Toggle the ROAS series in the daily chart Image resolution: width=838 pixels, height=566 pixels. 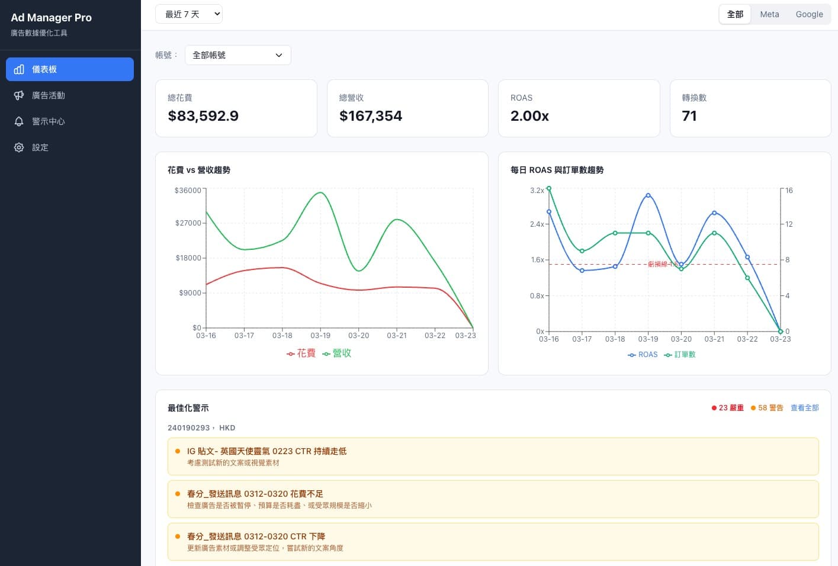pos(643,355)
